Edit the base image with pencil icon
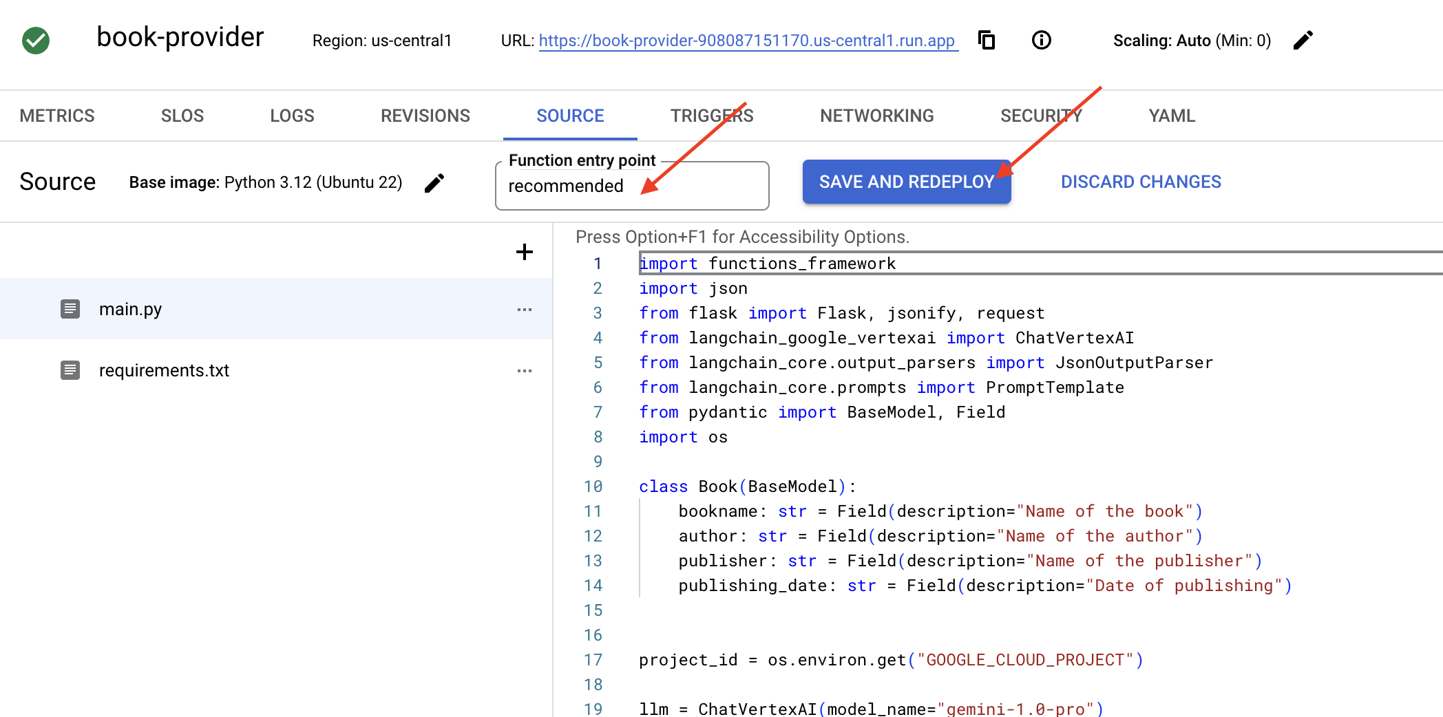1443x717 pixels. 434,183
